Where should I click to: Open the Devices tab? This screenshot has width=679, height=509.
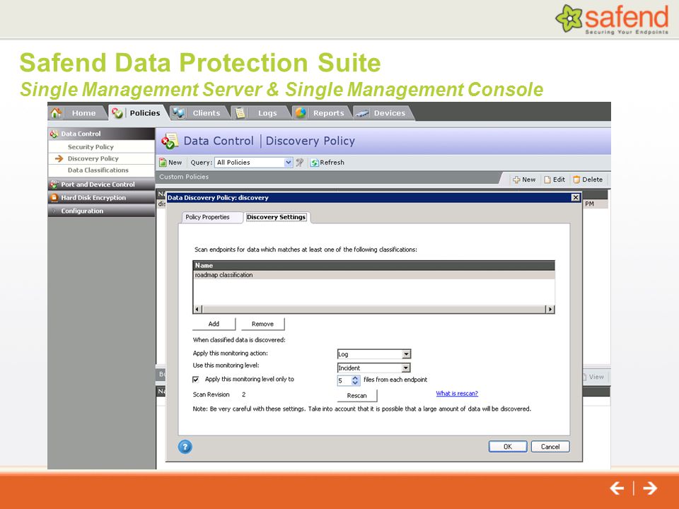(383, 113)
